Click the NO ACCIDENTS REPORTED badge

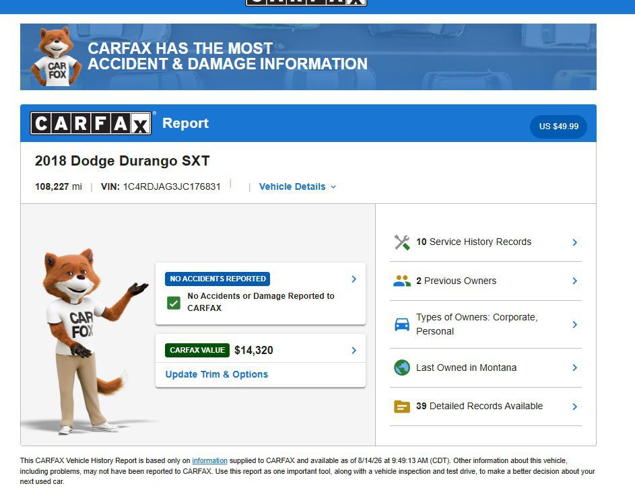[x=218, y=279]
